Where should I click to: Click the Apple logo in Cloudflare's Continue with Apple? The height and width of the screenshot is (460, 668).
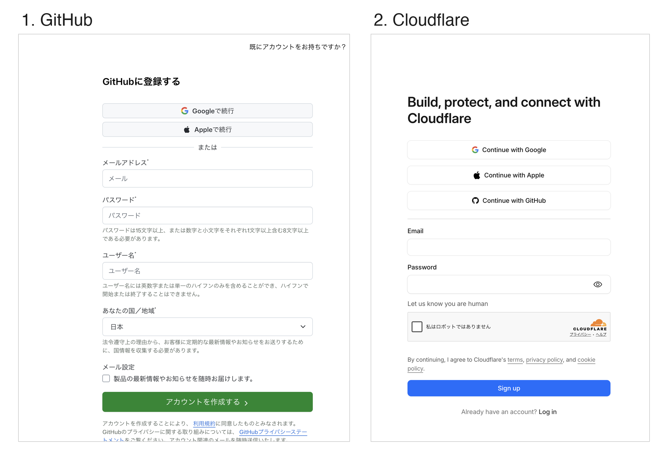tap(477, 175)
